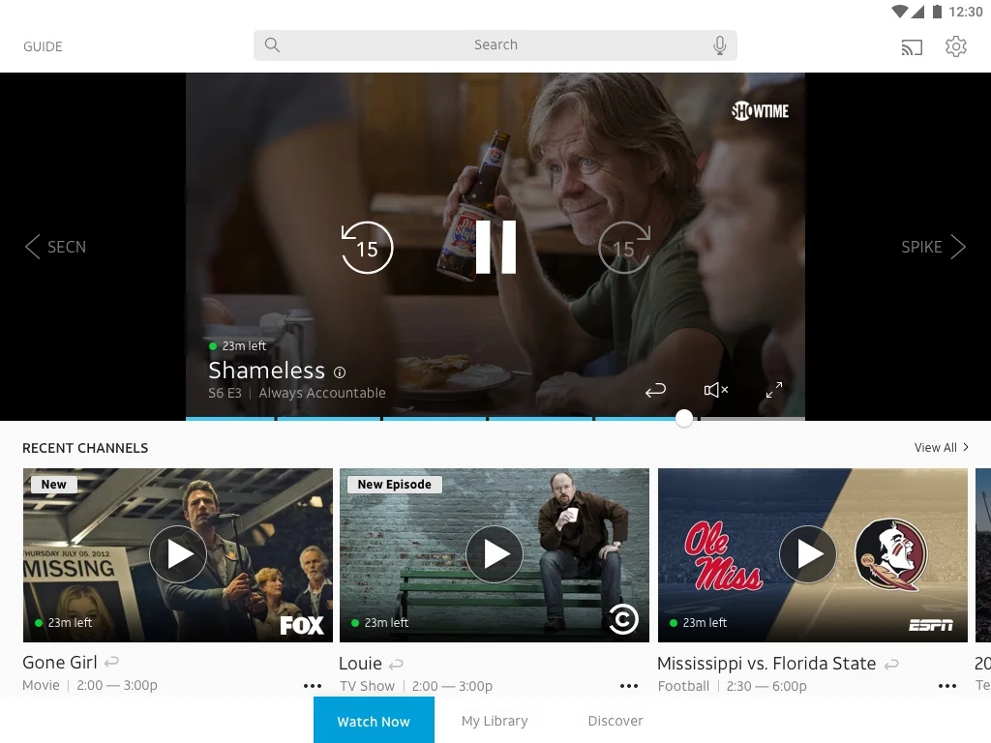Click the restart arrow icon in player

click(x=655, y=390)
